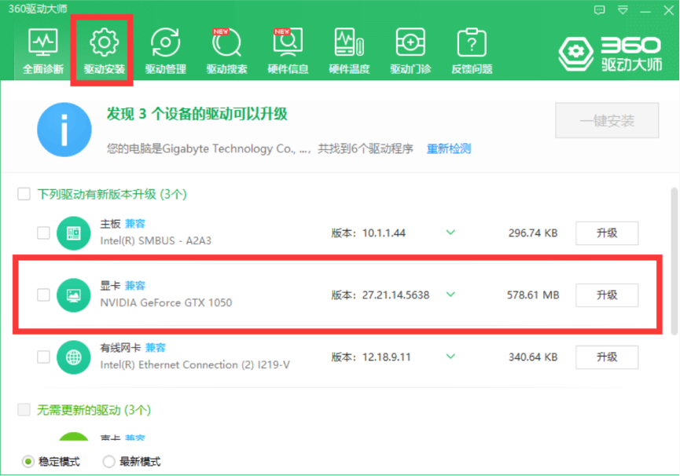680x476 pixels.
Task: Click 升级 button for the 有线网卡 driver
Action: (606, 357)
